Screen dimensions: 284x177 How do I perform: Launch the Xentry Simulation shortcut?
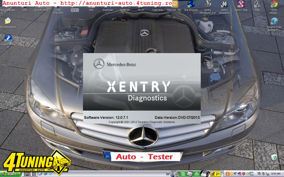(224, 7)
